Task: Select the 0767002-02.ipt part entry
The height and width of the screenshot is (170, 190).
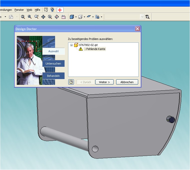Action: [88, 45]
